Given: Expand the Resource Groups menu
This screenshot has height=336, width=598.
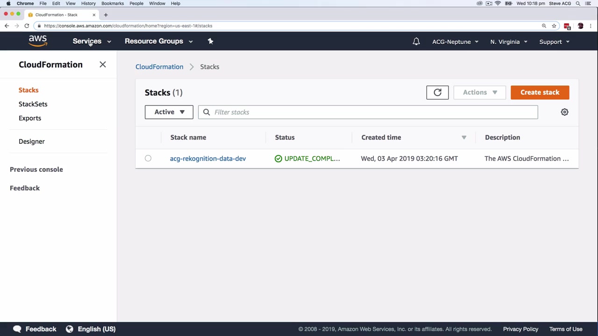Looking at the screenshot, I should (x=158, y=41).
